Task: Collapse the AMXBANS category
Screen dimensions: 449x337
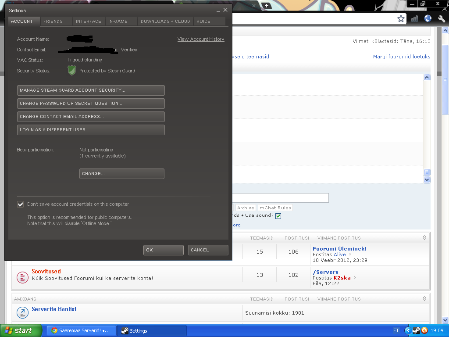Action: pos(424,298)
